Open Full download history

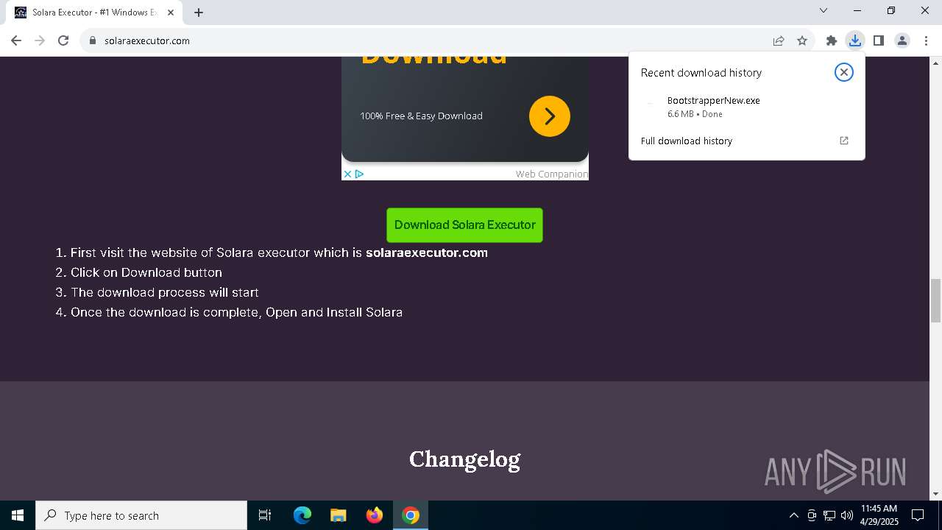[x=687, y=141]
